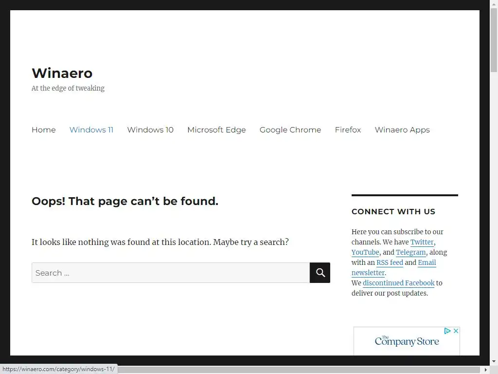Image resolution: width=498 pixels, height=374 pixels.
Task: Follow the YouTube link
Action: pos(365,252)
